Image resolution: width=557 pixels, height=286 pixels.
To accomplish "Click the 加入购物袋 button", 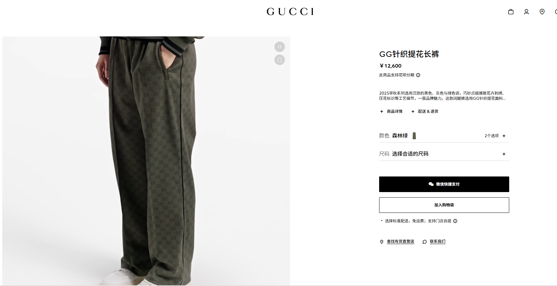I will tap(444, 205).
